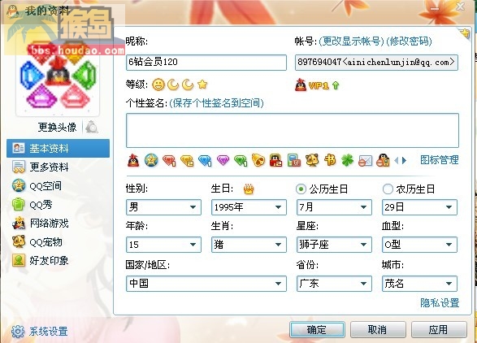Image resolution: width=477 pixels, height=343 pixels.
Task: Click the 个性签名 text box
Action: 293,130
